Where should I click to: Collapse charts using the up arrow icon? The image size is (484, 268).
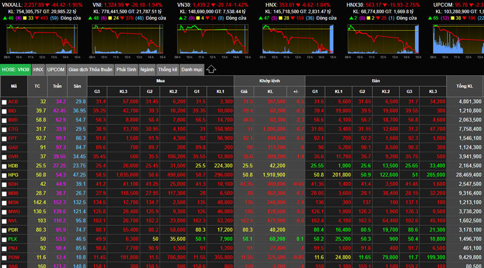(211, 69)
